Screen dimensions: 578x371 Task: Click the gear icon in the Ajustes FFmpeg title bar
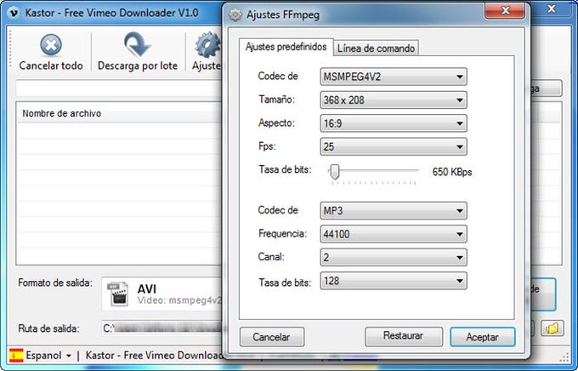(235, 14)
